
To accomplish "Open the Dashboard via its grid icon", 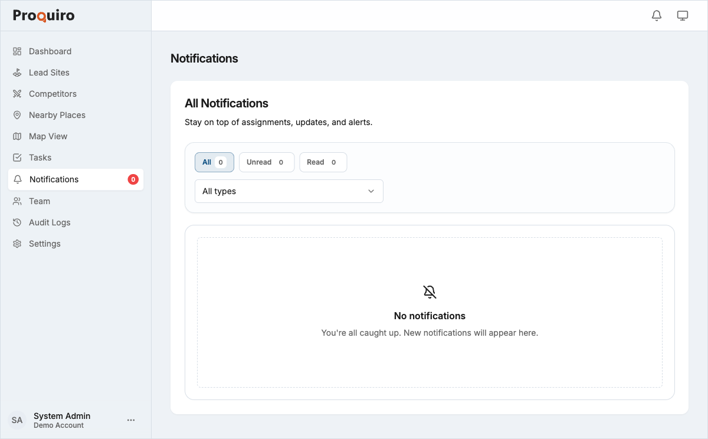I will (18, 51).
